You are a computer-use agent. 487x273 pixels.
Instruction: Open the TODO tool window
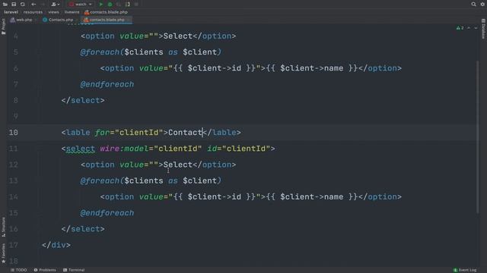click(18, 270)
